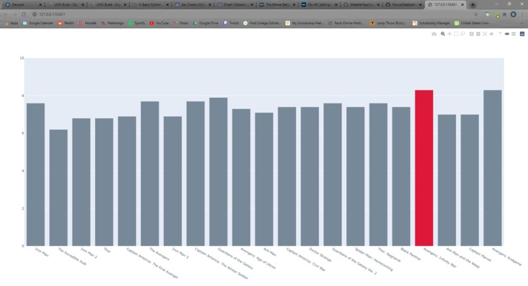This screenshot has height=286, width=528.
Task: Click the Iron Man bar in chart
Action: tap(35, 174)
